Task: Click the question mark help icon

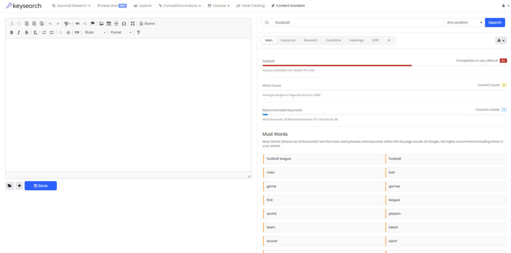Action: tap(138, 32)
